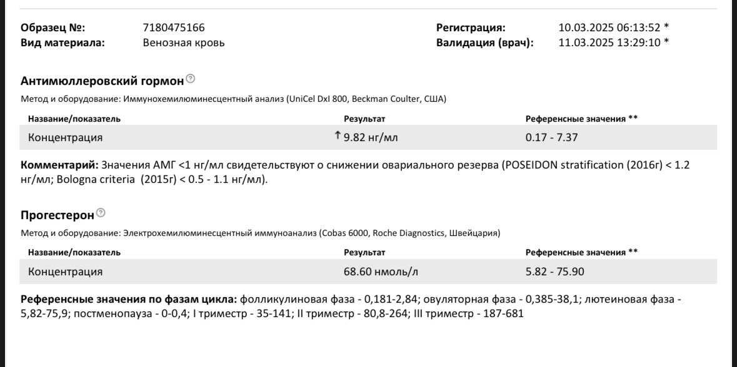Screen dimensions: 737x367
Task: Select validation date 11.03.2025 13:29:10
Action: 609,42
